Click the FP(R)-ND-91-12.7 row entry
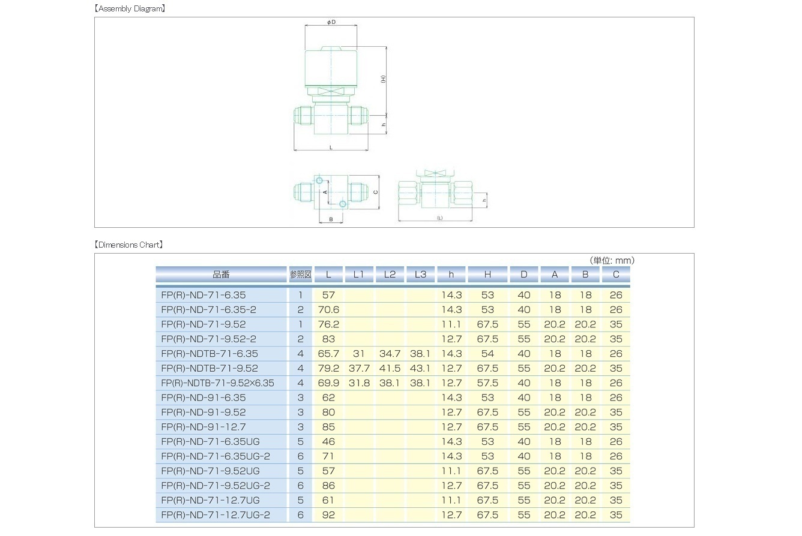Viewport: 802px width, 536px height. [x=222, y=427]
